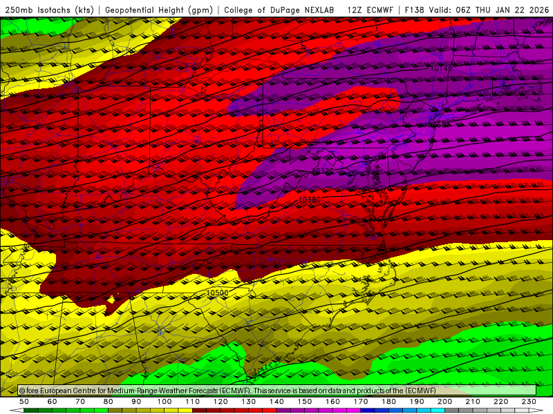Screen dimensions: 553x414
Task: Click the 'Geopotential Height (gpm)' title text
Action: [x=159, y=10]
